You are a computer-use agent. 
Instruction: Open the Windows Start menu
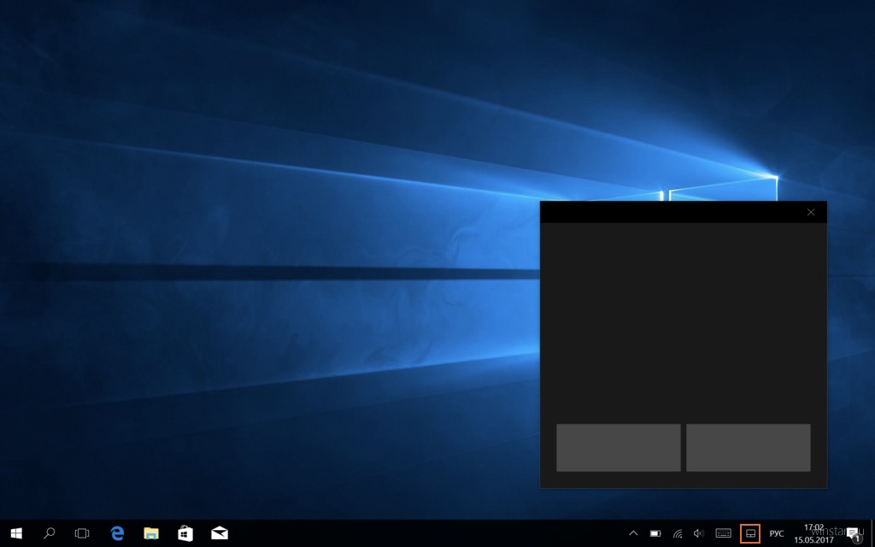[x=16, y=533]
